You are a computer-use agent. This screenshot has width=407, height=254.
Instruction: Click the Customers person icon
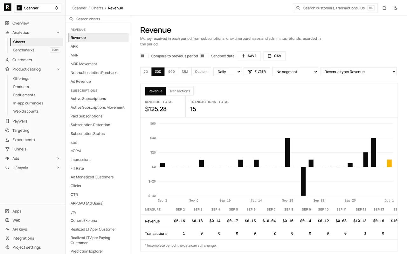tap(7, 60)
